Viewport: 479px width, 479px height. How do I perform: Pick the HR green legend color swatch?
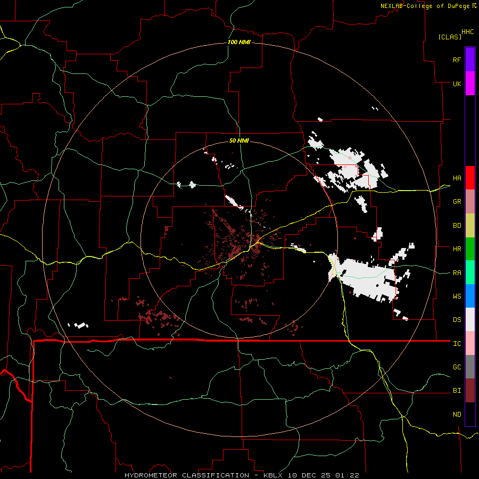(x=470, y=249)
